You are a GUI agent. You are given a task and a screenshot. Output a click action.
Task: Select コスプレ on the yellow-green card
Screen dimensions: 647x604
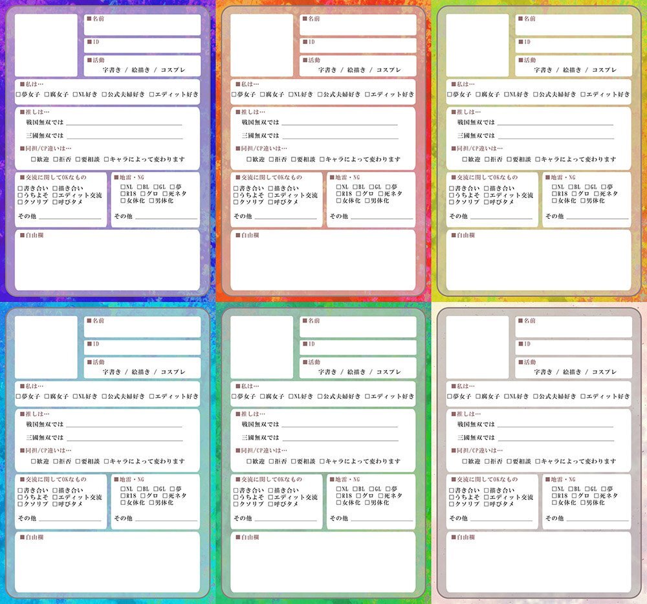click(604, 70)
